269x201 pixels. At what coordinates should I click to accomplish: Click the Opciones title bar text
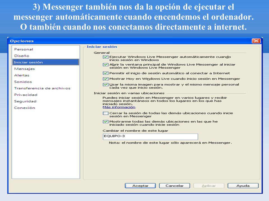point(22,41)
